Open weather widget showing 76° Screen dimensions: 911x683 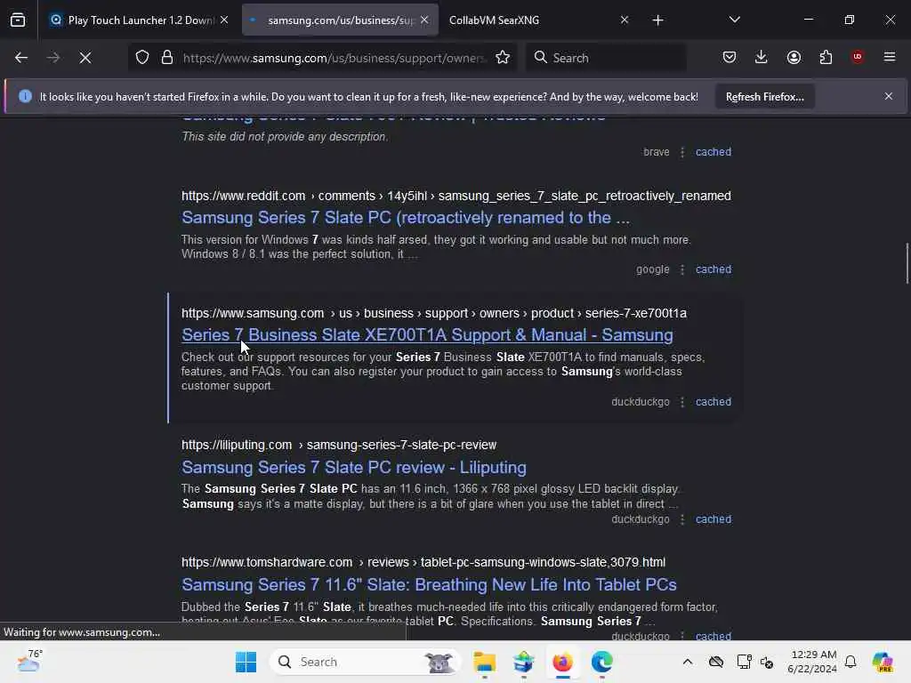pos(29,661)
